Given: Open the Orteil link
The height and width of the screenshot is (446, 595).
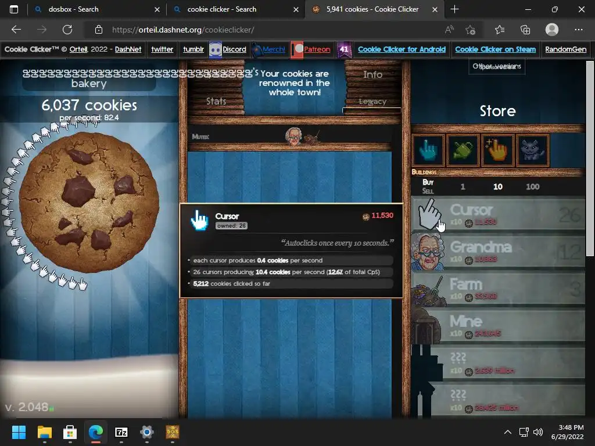Looking at the screenshot, I should pyautogui.click(x=78, y=49).
